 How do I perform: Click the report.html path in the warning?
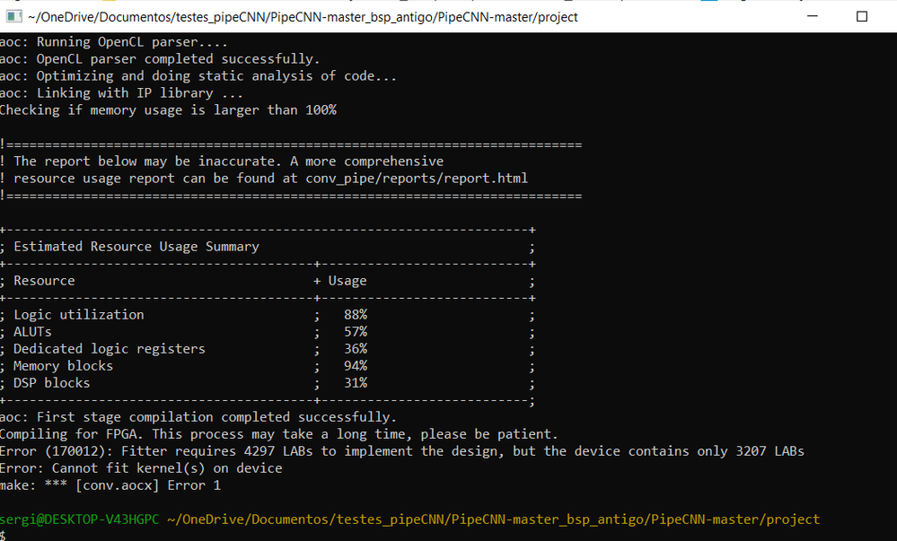click(x=417, y=179)
